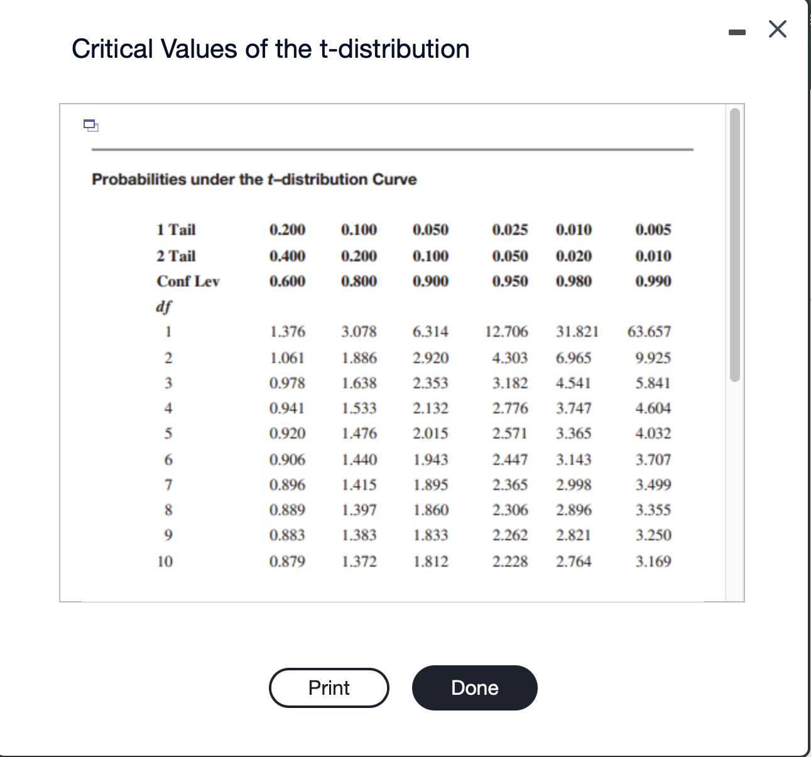Screen dimensions: 811x757
Task: Select the value 1.812 for df 10
Action: (x=431, y=561)
